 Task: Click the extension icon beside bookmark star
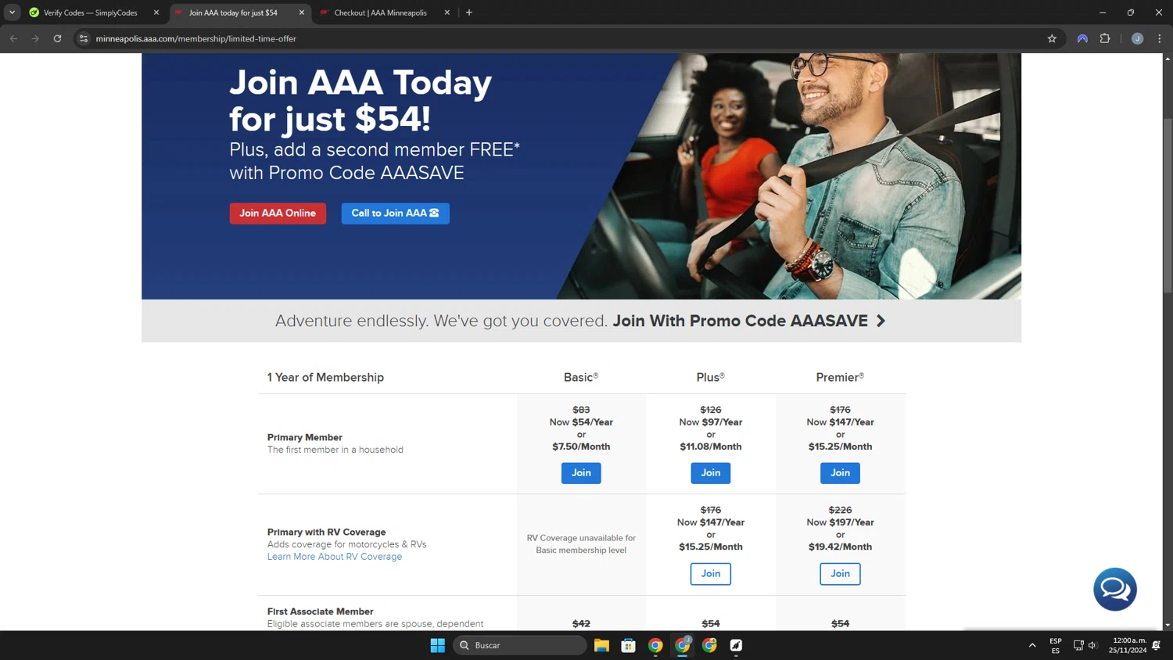[x=1082, y=38]
